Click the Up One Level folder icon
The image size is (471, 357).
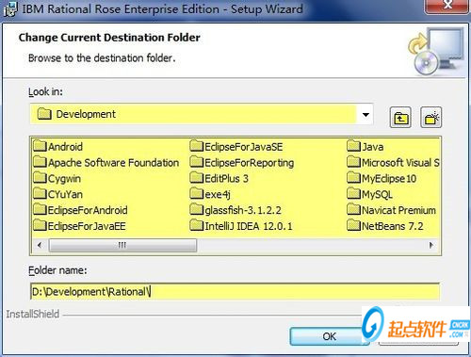point(400,118)
